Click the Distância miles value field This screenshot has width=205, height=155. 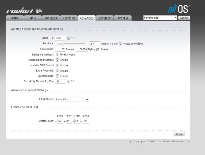[x=95, y=44]
